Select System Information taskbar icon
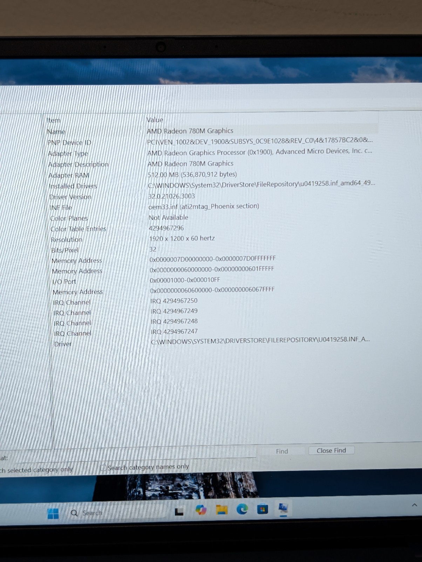The width and height of the screenshot is (422, 562). (283, 508)
